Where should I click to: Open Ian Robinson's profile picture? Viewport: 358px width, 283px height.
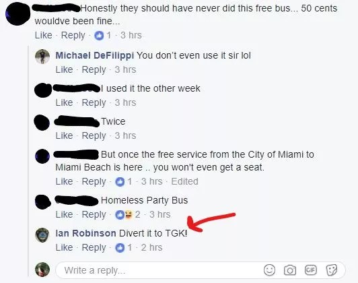click(x=42, y=235)
